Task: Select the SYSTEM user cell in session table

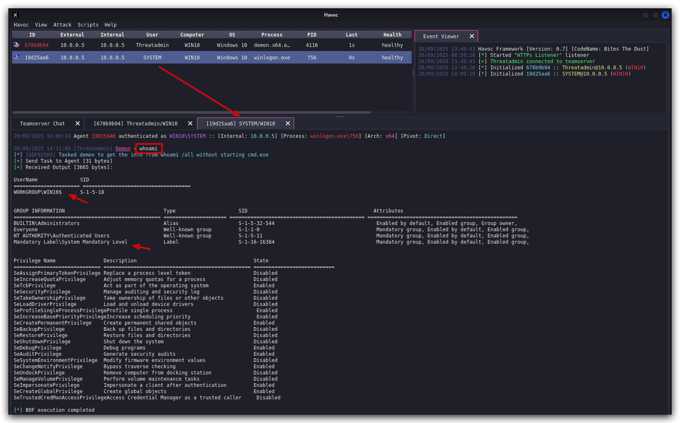Action: click(x=152, y=58)
